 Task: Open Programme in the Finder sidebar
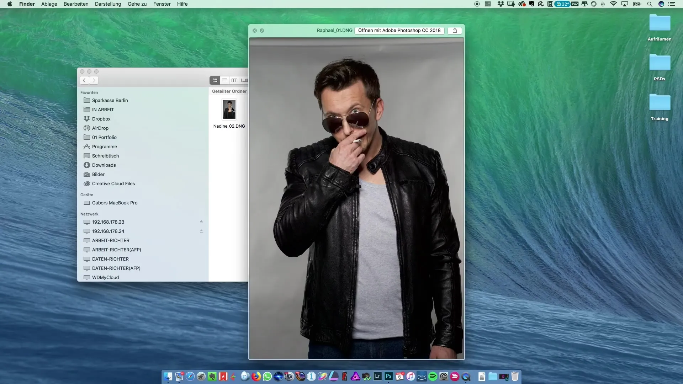click(104, 146)
